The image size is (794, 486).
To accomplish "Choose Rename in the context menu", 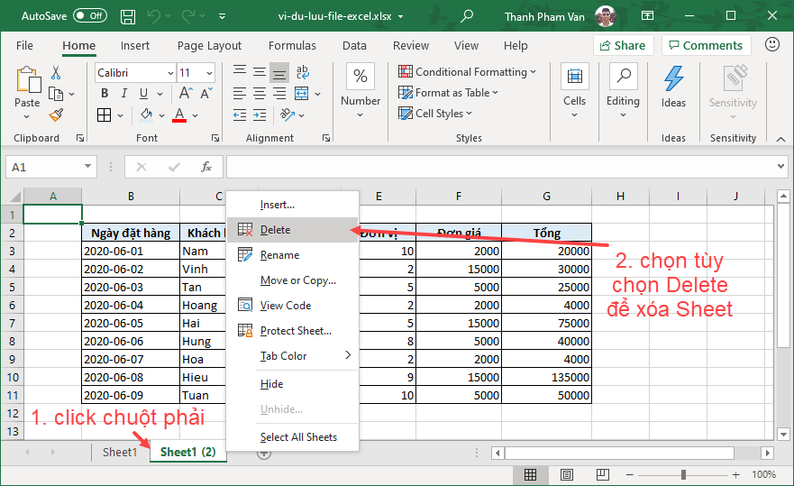I will 293,255.
